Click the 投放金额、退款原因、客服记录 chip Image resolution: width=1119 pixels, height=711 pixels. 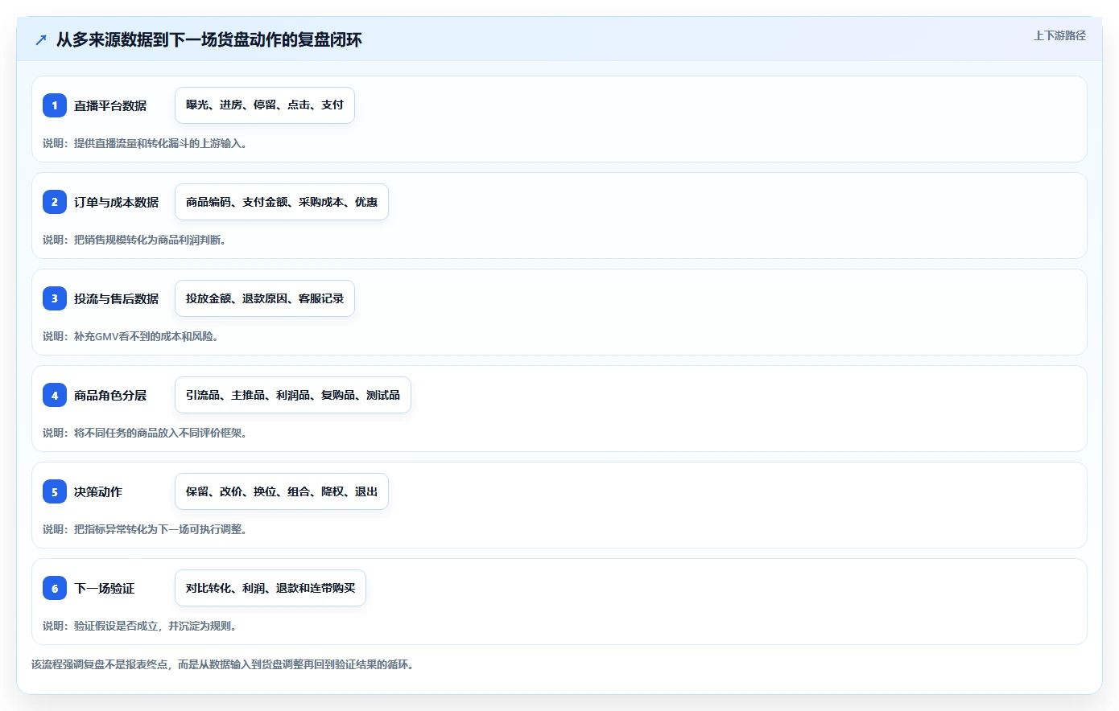click(265, 298)
